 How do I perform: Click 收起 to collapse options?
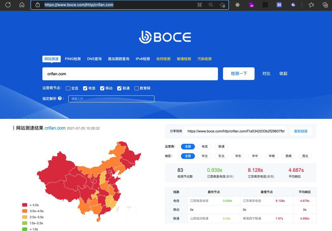(283, 73)
